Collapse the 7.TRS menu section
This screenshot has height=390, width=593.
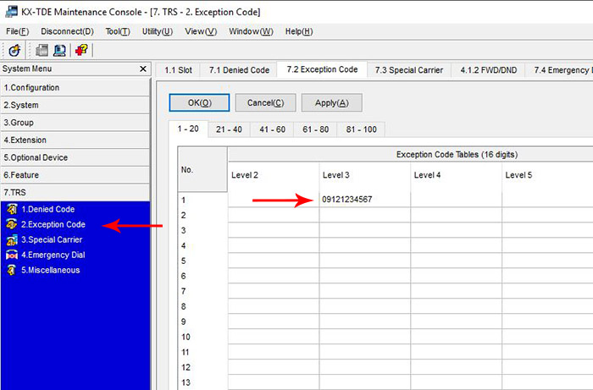(x=75, y=192)
